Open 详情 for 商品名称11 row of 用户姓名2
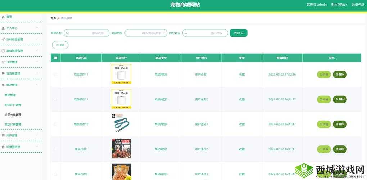The height and width of the screenshot is (180, 367). point(324,99)
